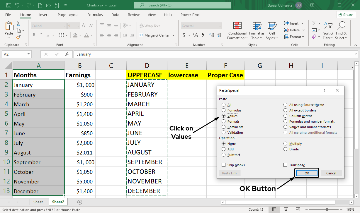Add a new sheet with plus icon
The height and width of the screenshot is (213, 360).
(80, 202)
